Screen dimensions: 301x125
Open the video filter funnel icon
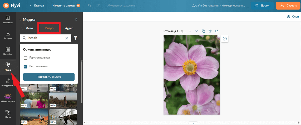point(76,38)
